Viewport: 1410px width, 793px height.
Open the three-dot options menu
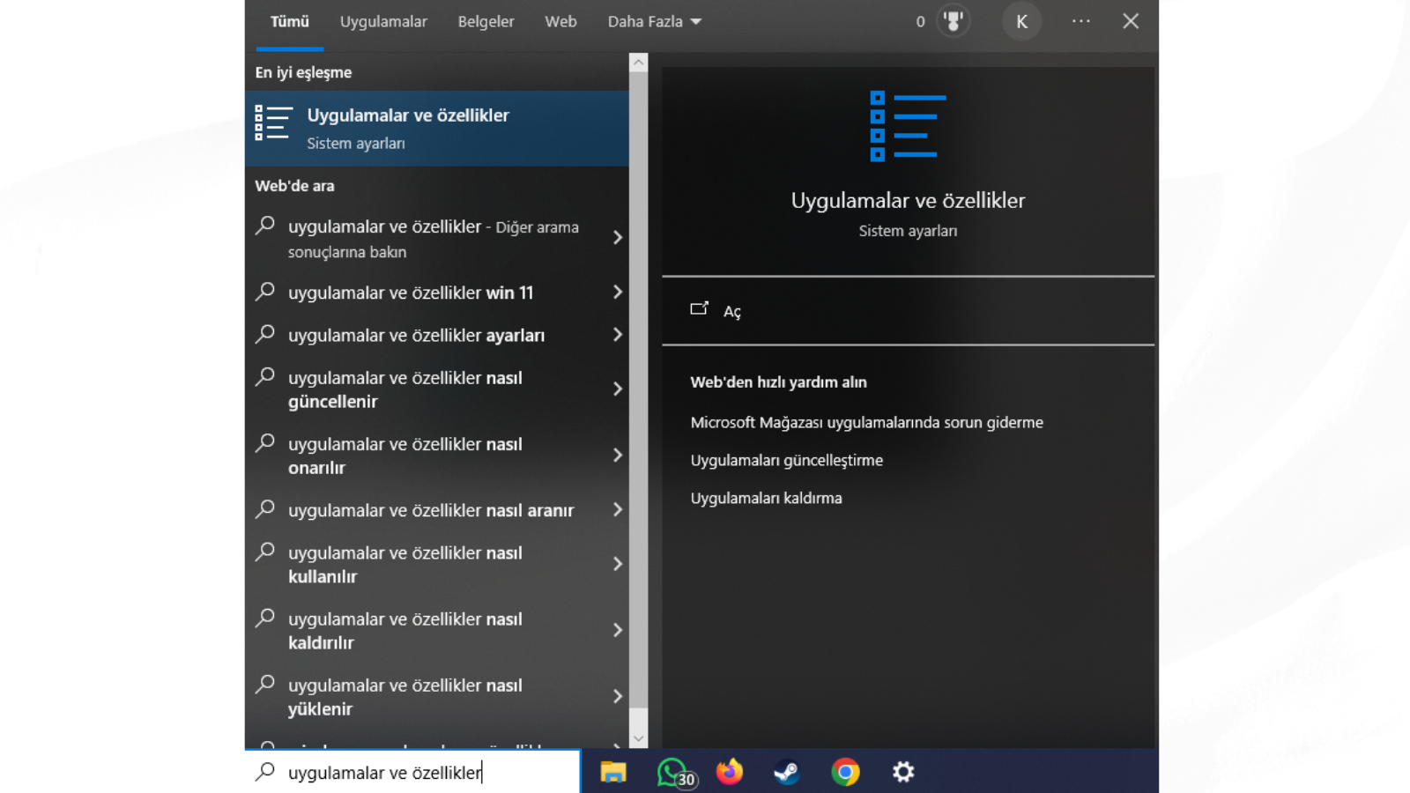pyautogui.click(x=1080, y=21)
